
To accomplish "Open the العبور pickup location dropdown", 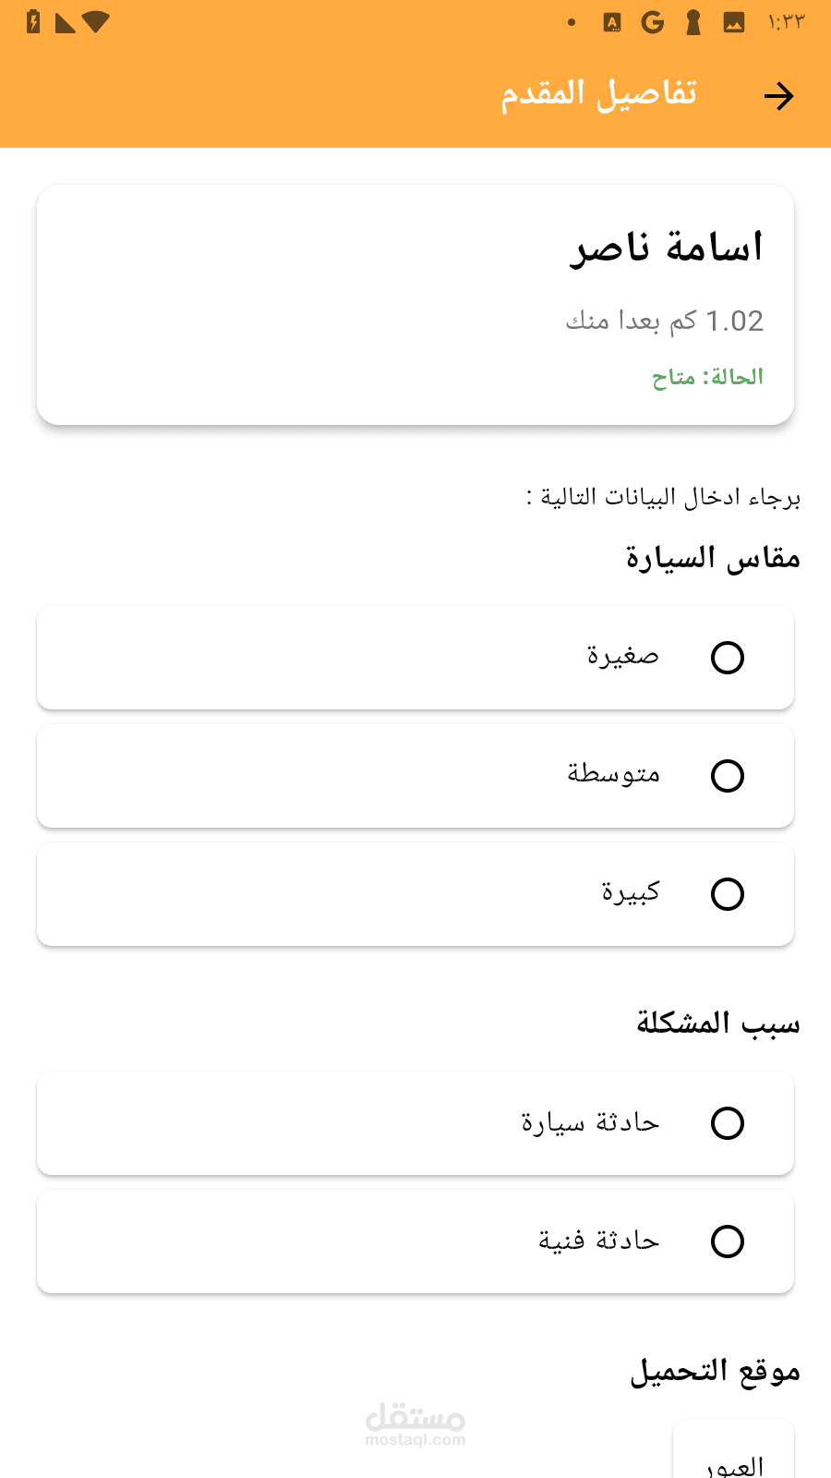I will [734, 1460].
